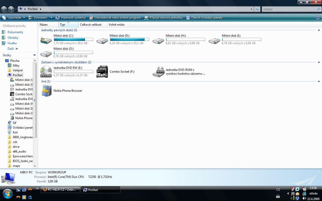The image size is (322, 201).
Task: Click the Jednotky pevných disků (5) group header
Action: pos(59,30)
